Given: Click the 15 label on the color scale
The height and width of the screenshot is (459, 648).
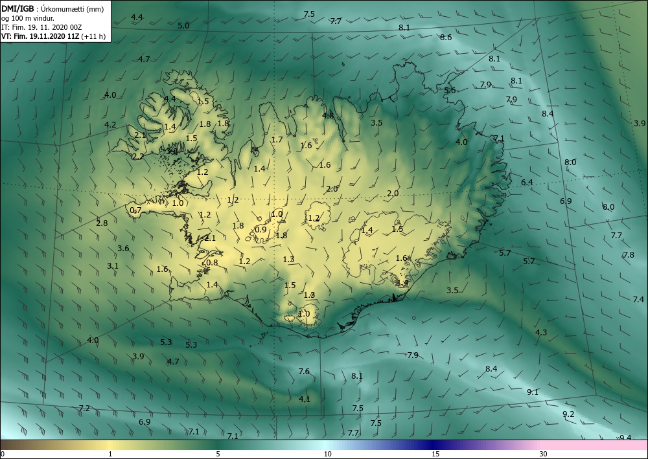Looking at the screenshot, I should (435, 454).
